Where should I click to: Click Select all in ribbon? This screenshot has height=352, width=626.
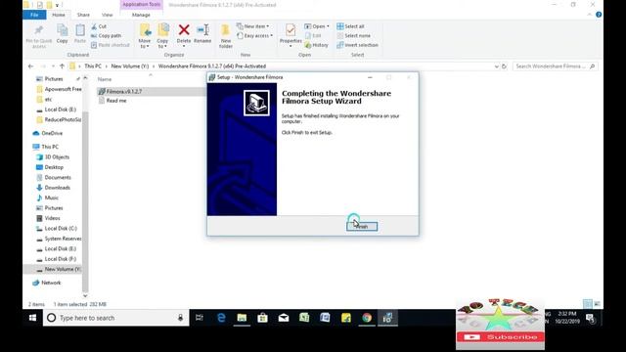click(350, 26)
